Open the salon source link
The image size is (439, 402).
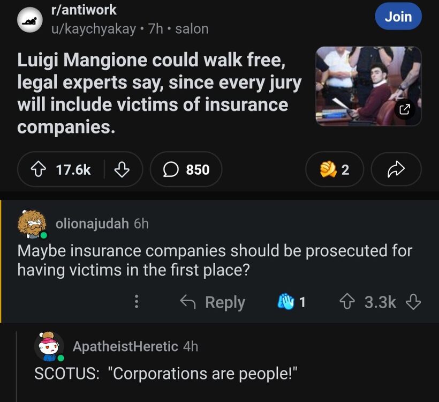(192, 29)
